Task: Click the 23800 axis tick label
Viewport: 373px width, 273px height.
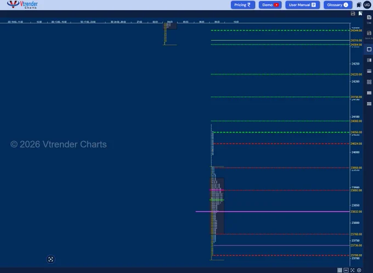Action: coord(355,223)
